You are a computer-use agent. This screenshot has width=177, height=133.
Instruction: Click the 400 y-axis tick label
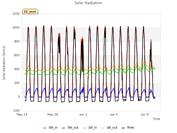[x=17, y=69]
